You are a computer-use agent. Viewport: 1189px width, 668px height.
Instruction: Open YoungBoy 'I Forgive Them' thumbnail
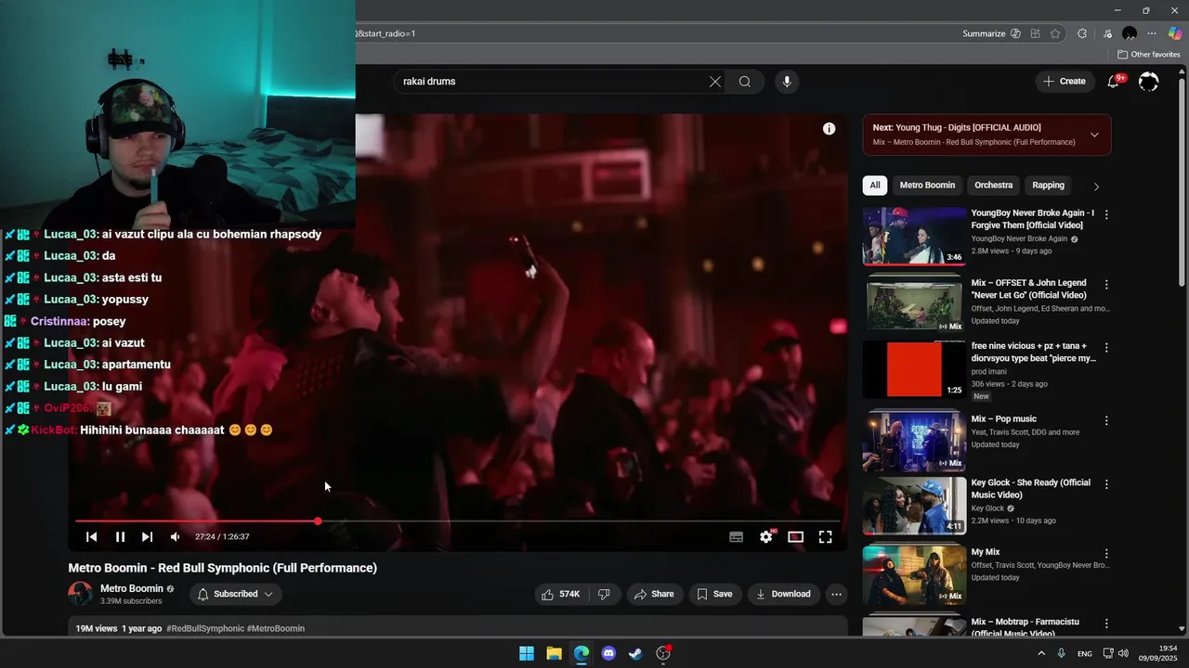(914, 236)
